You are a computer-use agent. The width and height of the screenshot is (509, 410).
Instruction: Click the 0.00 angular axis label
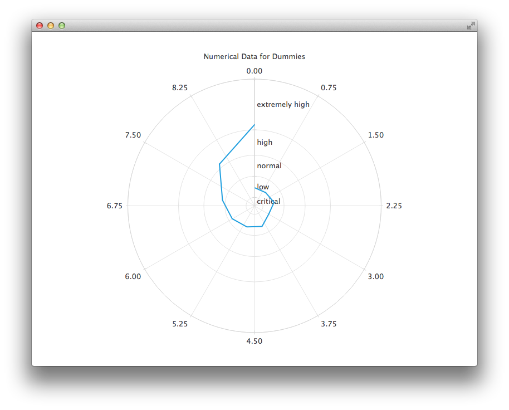tap(254, 71)
